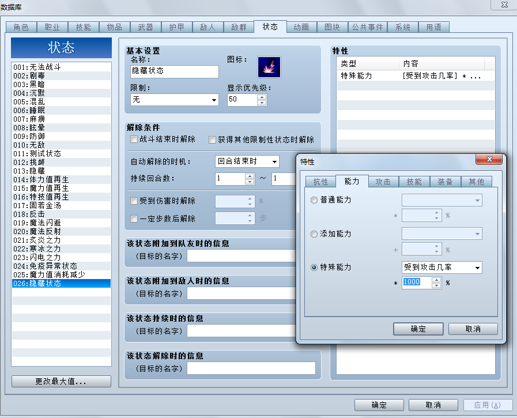Open the 技能 database tab

(x=84, y=27)
